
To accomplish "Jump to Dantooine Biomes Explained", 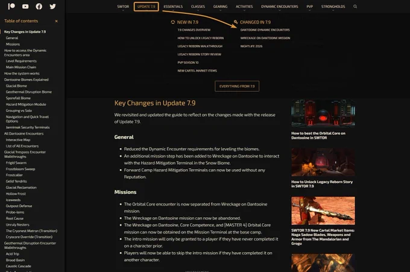I will pos(26,80).
